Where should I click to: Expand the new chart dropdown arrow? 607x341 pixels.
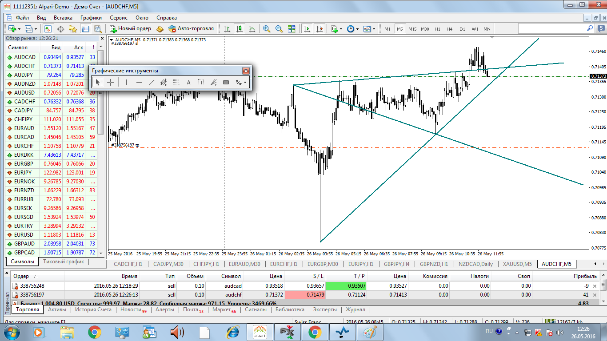coord(19,29)
